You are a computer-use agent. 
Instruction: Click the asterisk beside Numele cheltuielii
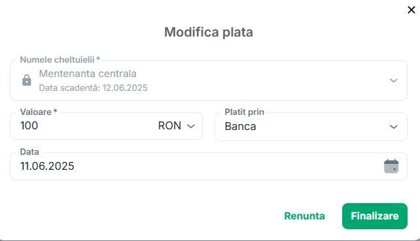click(98, 59)
